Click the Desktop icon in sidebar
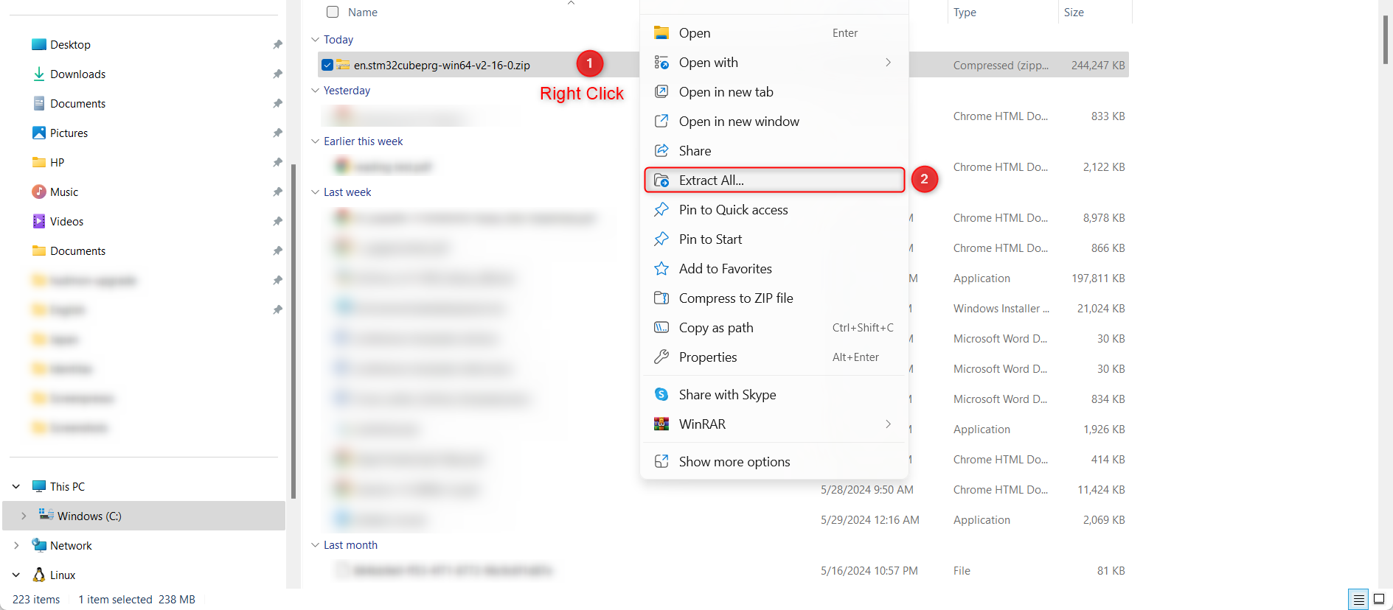This screenshot has height=610, width=1393. 39,45
